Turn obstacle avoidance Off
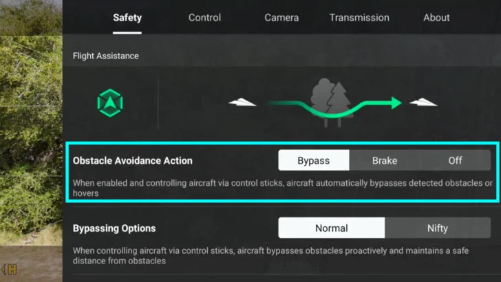 click(456, 160)
